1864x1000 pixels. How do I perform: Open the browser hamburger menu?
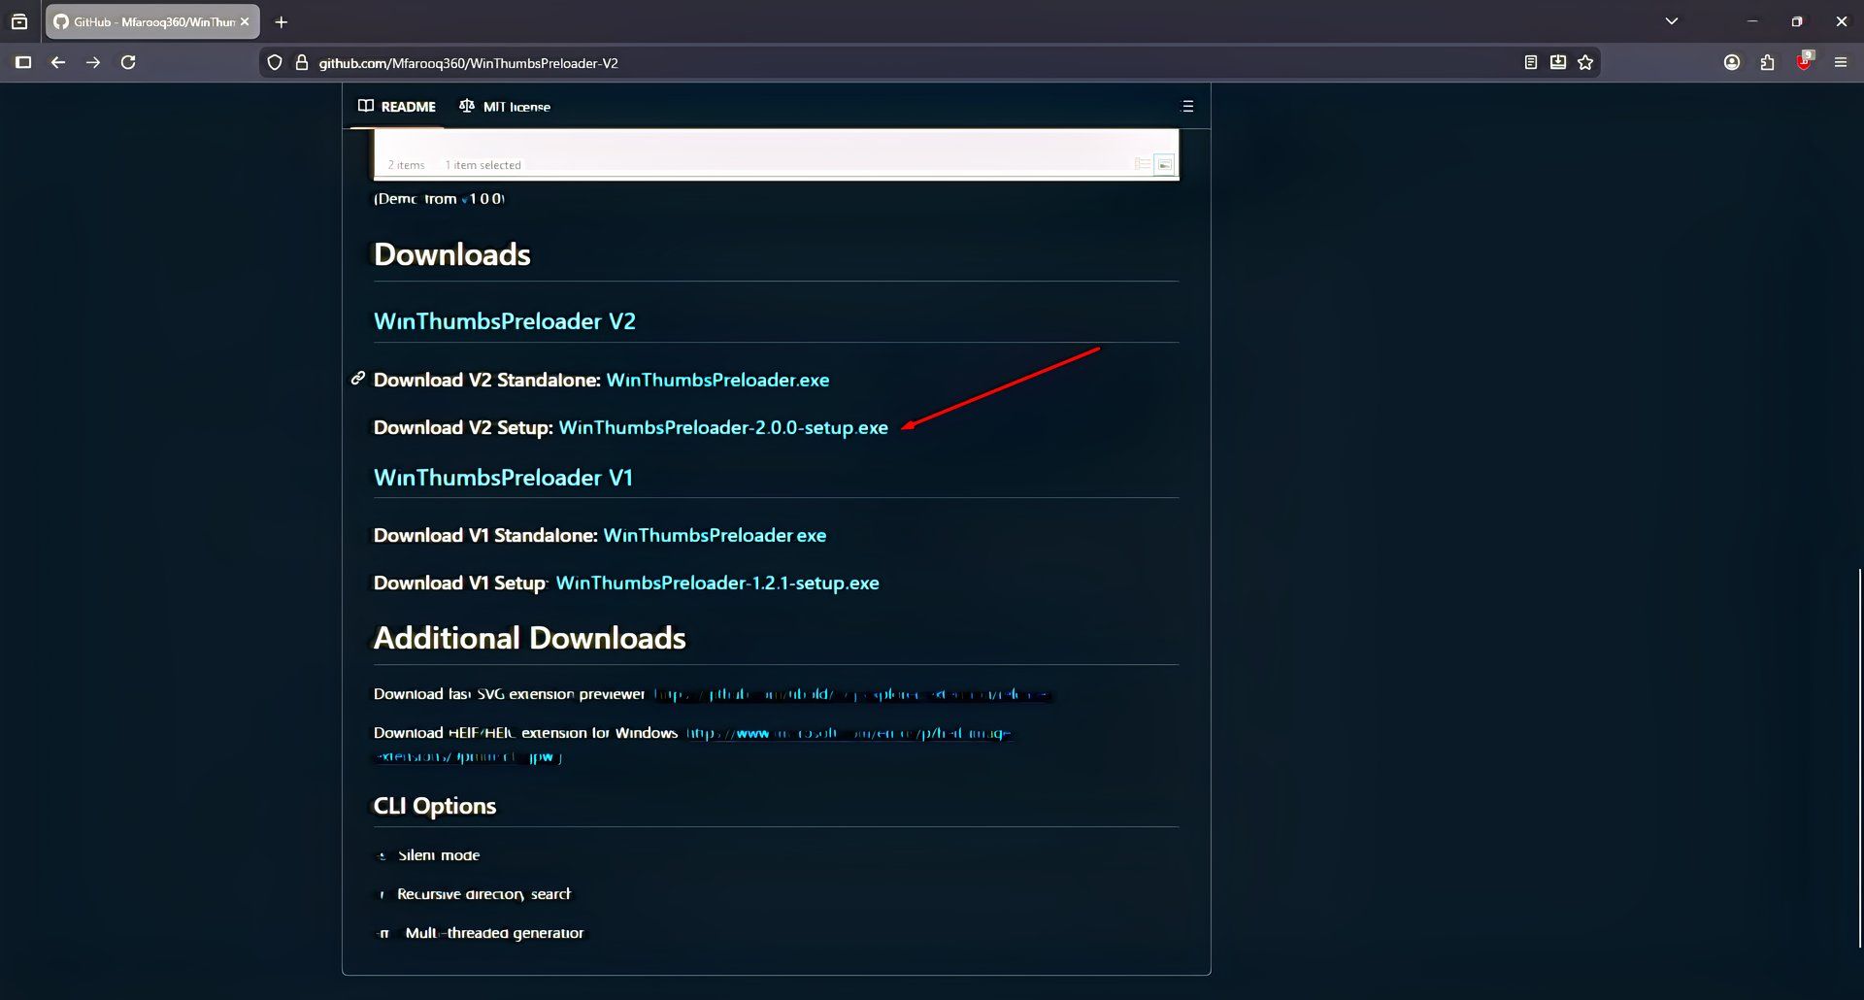(1841, 62)
